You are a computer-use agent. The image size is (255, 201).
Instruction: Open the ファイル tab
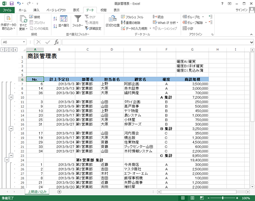pyautogui.click(x=7, y=10)
